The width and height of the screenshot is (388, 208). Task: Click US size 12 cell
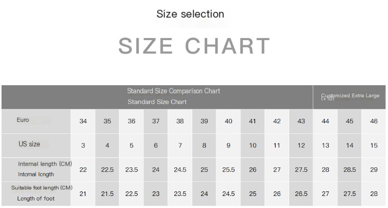301,145
